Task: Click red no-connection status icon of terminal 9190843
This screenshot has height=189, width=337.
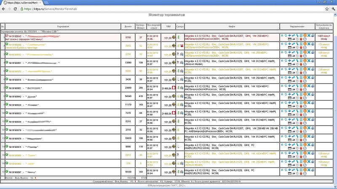Action: 7,36
